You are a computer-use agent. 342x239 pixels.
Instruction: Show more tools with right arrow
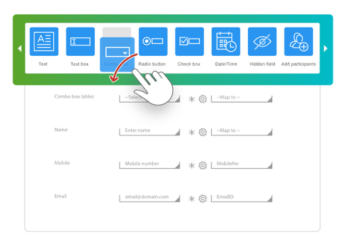coord(326,48)
